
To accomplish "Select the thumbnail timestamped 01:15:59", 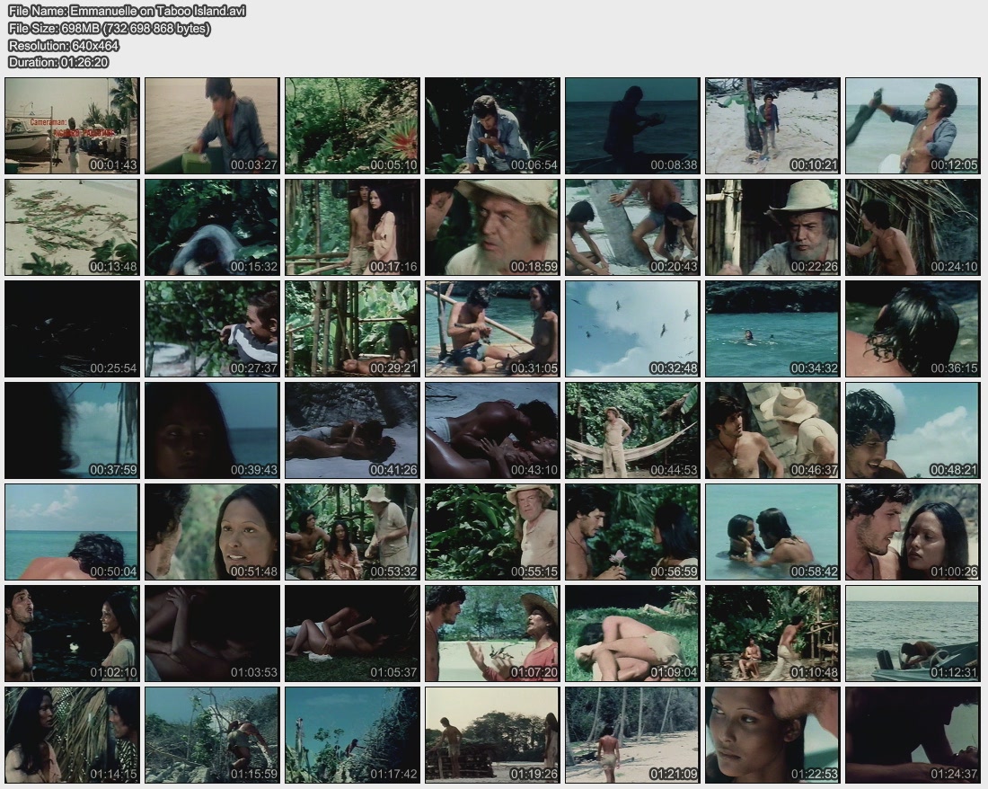I will pyautogui.click(x=212, y=735).
